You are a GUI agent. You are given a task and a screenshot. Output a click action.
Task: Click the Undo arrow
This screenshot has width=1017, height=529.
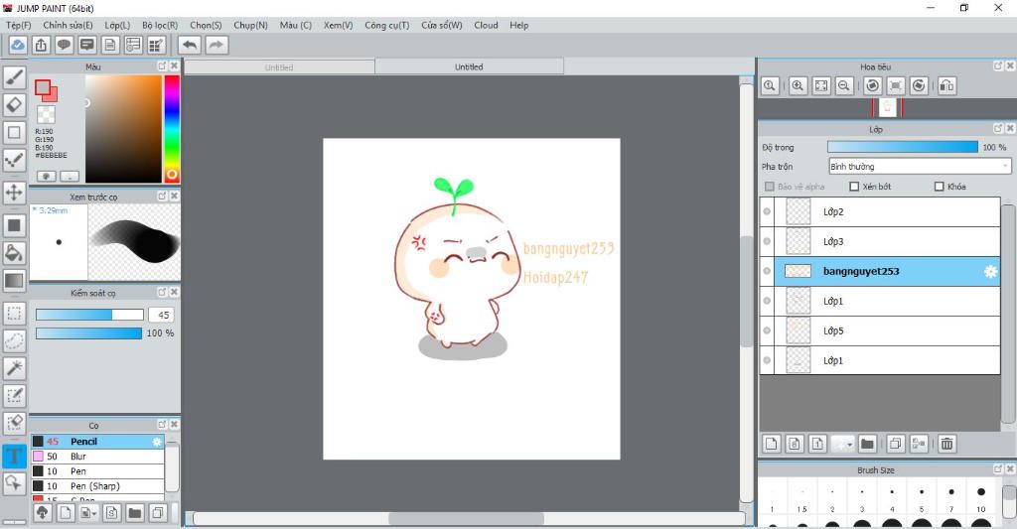pyautogui.click(x=190, y=45)
